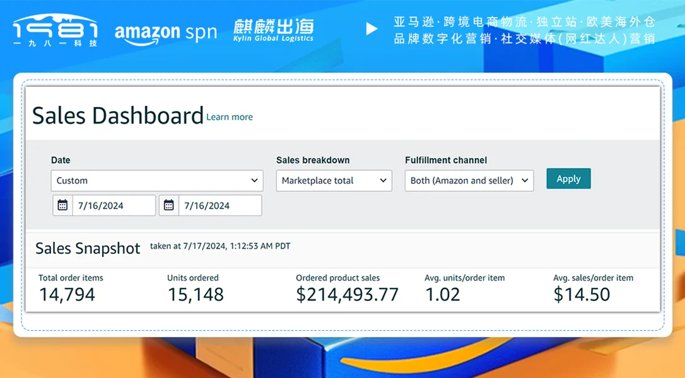Click the Date field label
The width and height of the screenshot is (685, 378).
[x=61, y=160]
